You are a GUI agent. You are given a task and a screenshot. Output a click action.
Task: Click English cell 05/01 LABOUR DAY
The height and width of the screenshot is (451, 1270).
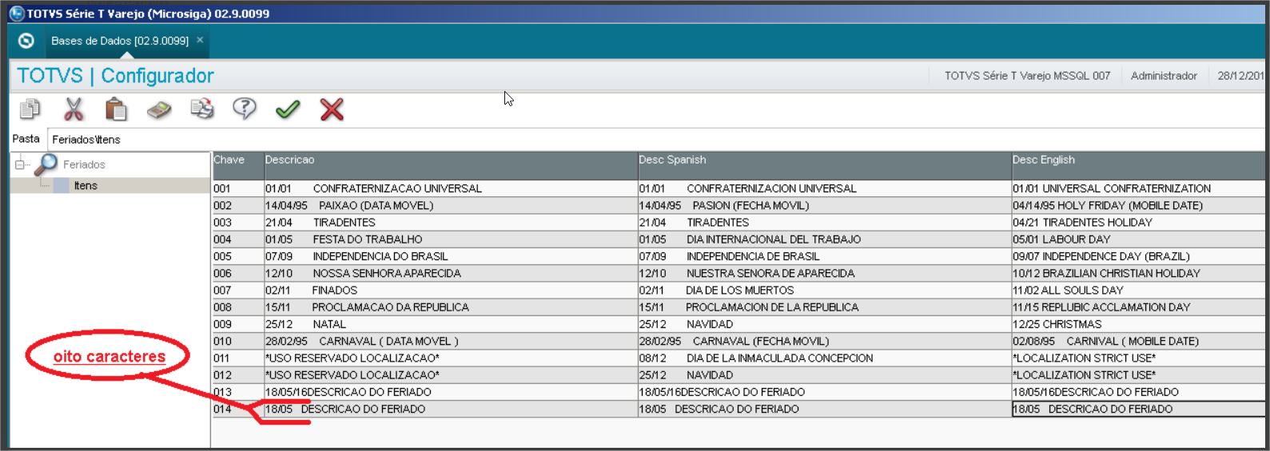[x=1138, y=239]
